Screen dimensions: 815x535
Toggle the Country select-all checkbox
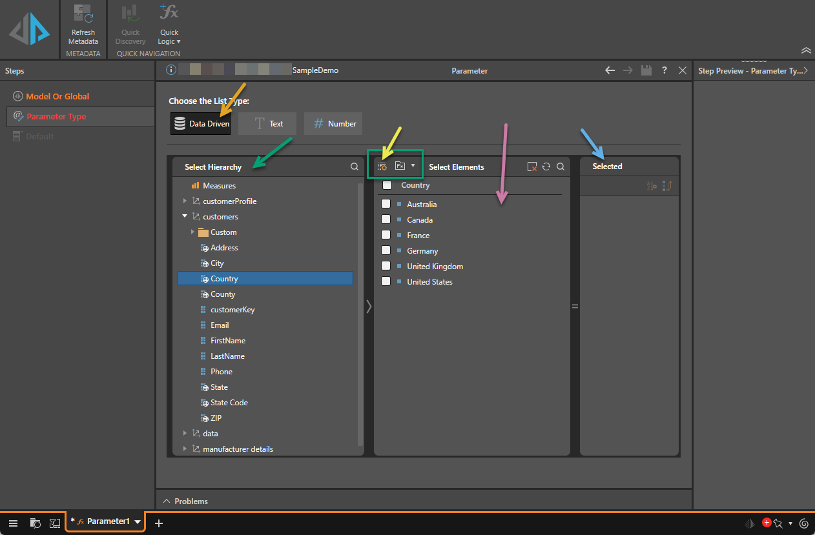(x=387, y=185)
